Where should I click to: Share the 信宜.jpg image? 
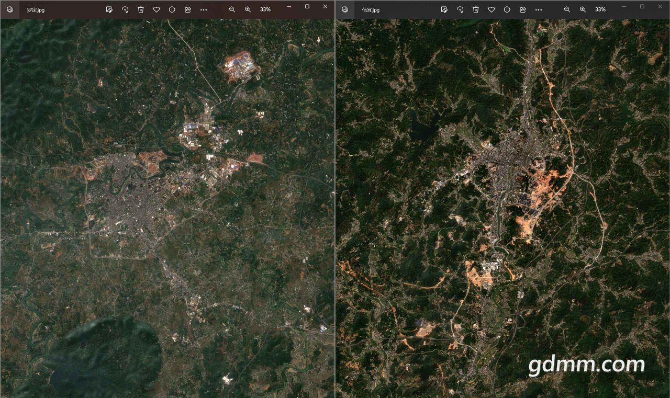tap(522, 9)
